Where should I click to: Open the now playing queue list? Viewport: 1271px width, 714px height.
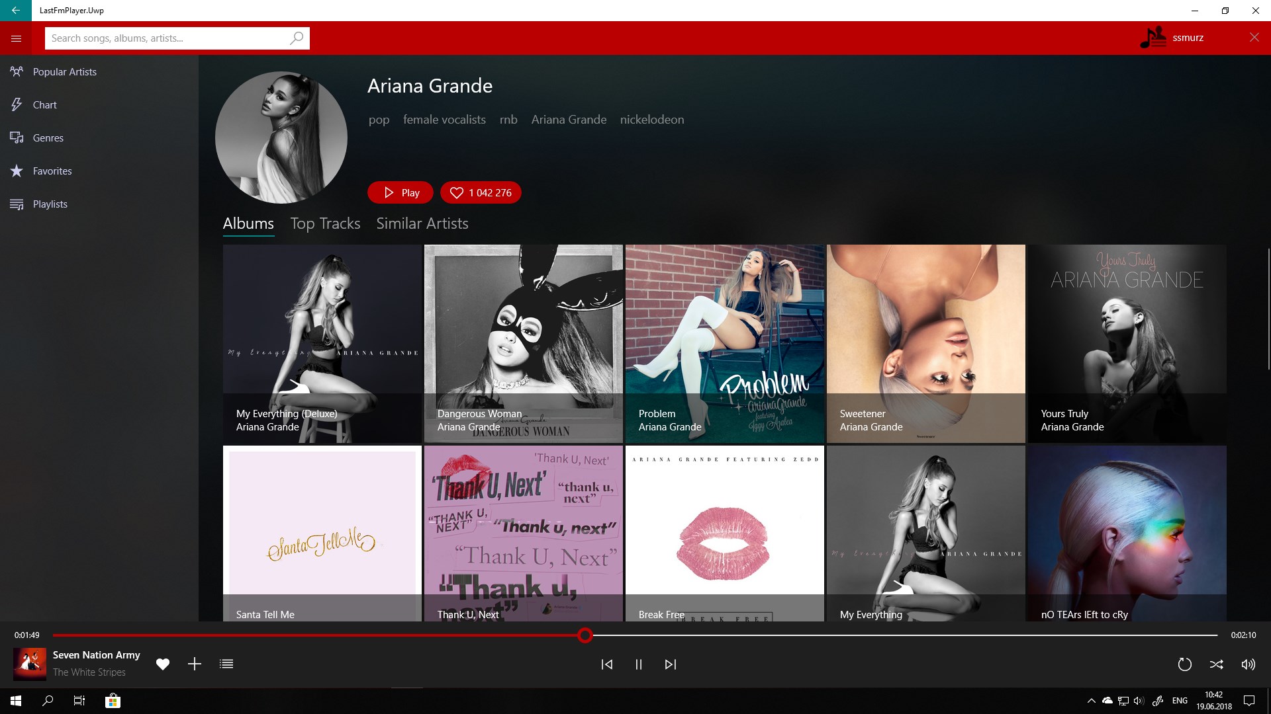click(226, 664)
